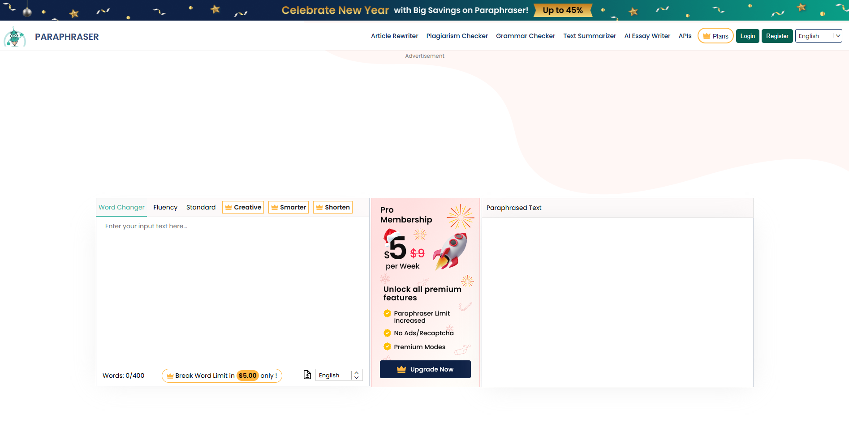Click the crown icon beside Break Word Limit
The height and width of the screenshot is (440, 849).
(x=170, y=376)
